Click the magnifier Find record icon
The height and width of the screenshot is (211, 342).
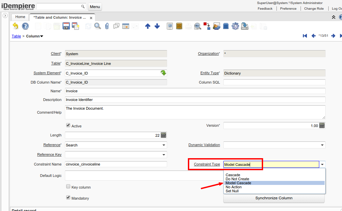click(x=97, y=26)
